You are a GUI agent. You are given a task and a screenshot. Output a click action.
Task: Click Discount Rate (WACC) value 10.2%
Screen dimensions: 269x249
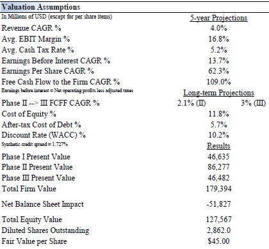(218, 135)
